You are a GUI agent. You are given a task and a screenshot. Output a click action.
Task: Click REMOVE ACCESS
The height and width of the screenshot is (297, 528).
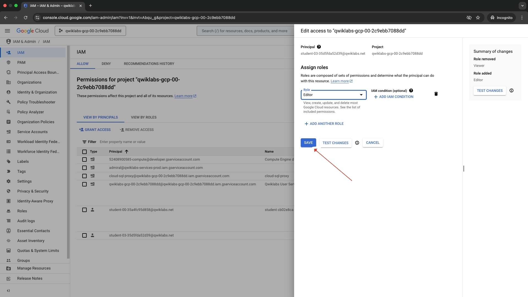[x=137, y=130]
